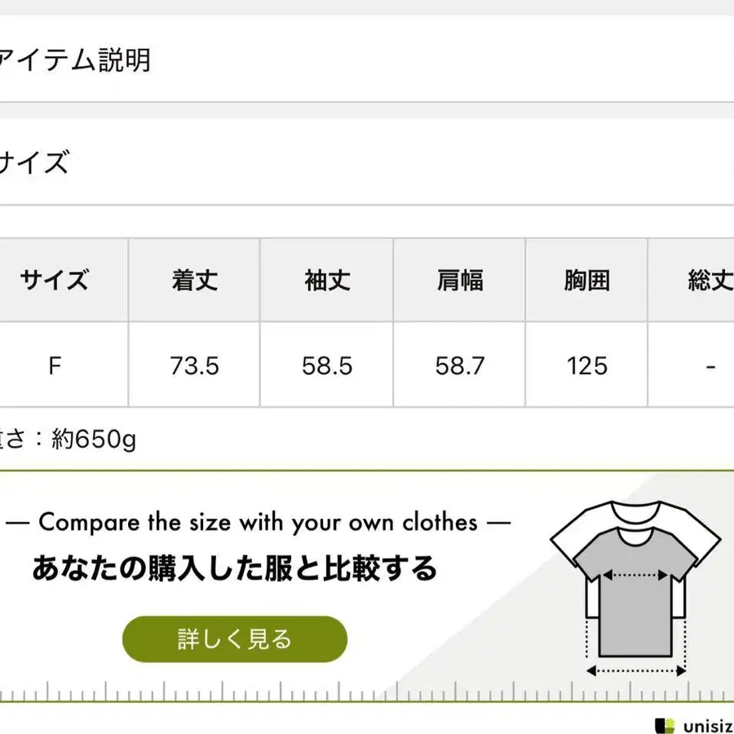The height and width of the screenshot is (734, 734).
Task: Click the unisize logo icon
Action: 665,723
